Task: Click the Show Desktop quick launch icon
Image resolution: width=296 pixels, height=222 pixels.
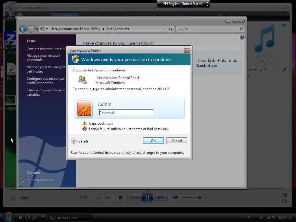Action: (x=21, y=217)
